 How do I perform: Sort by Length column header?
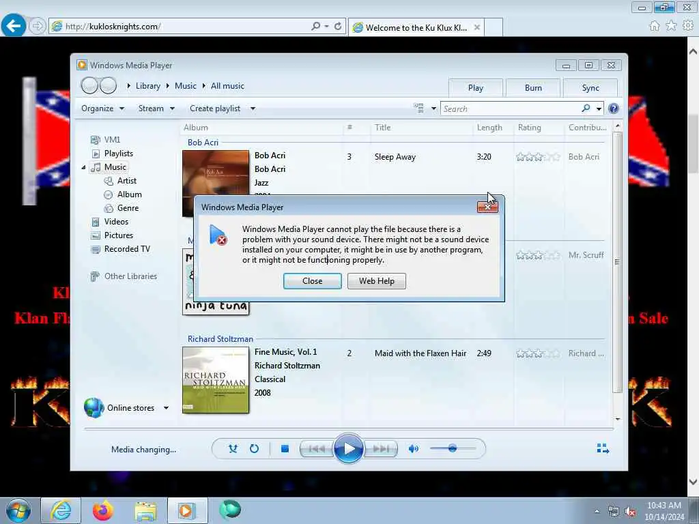click(493, 128)
